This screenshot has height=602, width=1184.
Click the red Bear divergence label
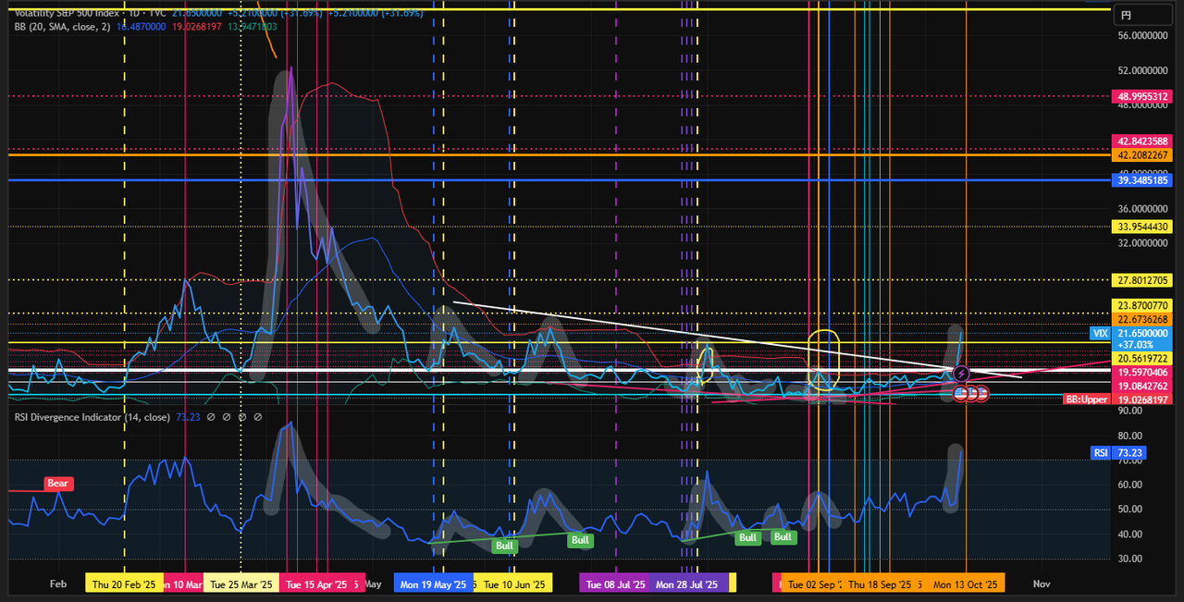(59, 484)
